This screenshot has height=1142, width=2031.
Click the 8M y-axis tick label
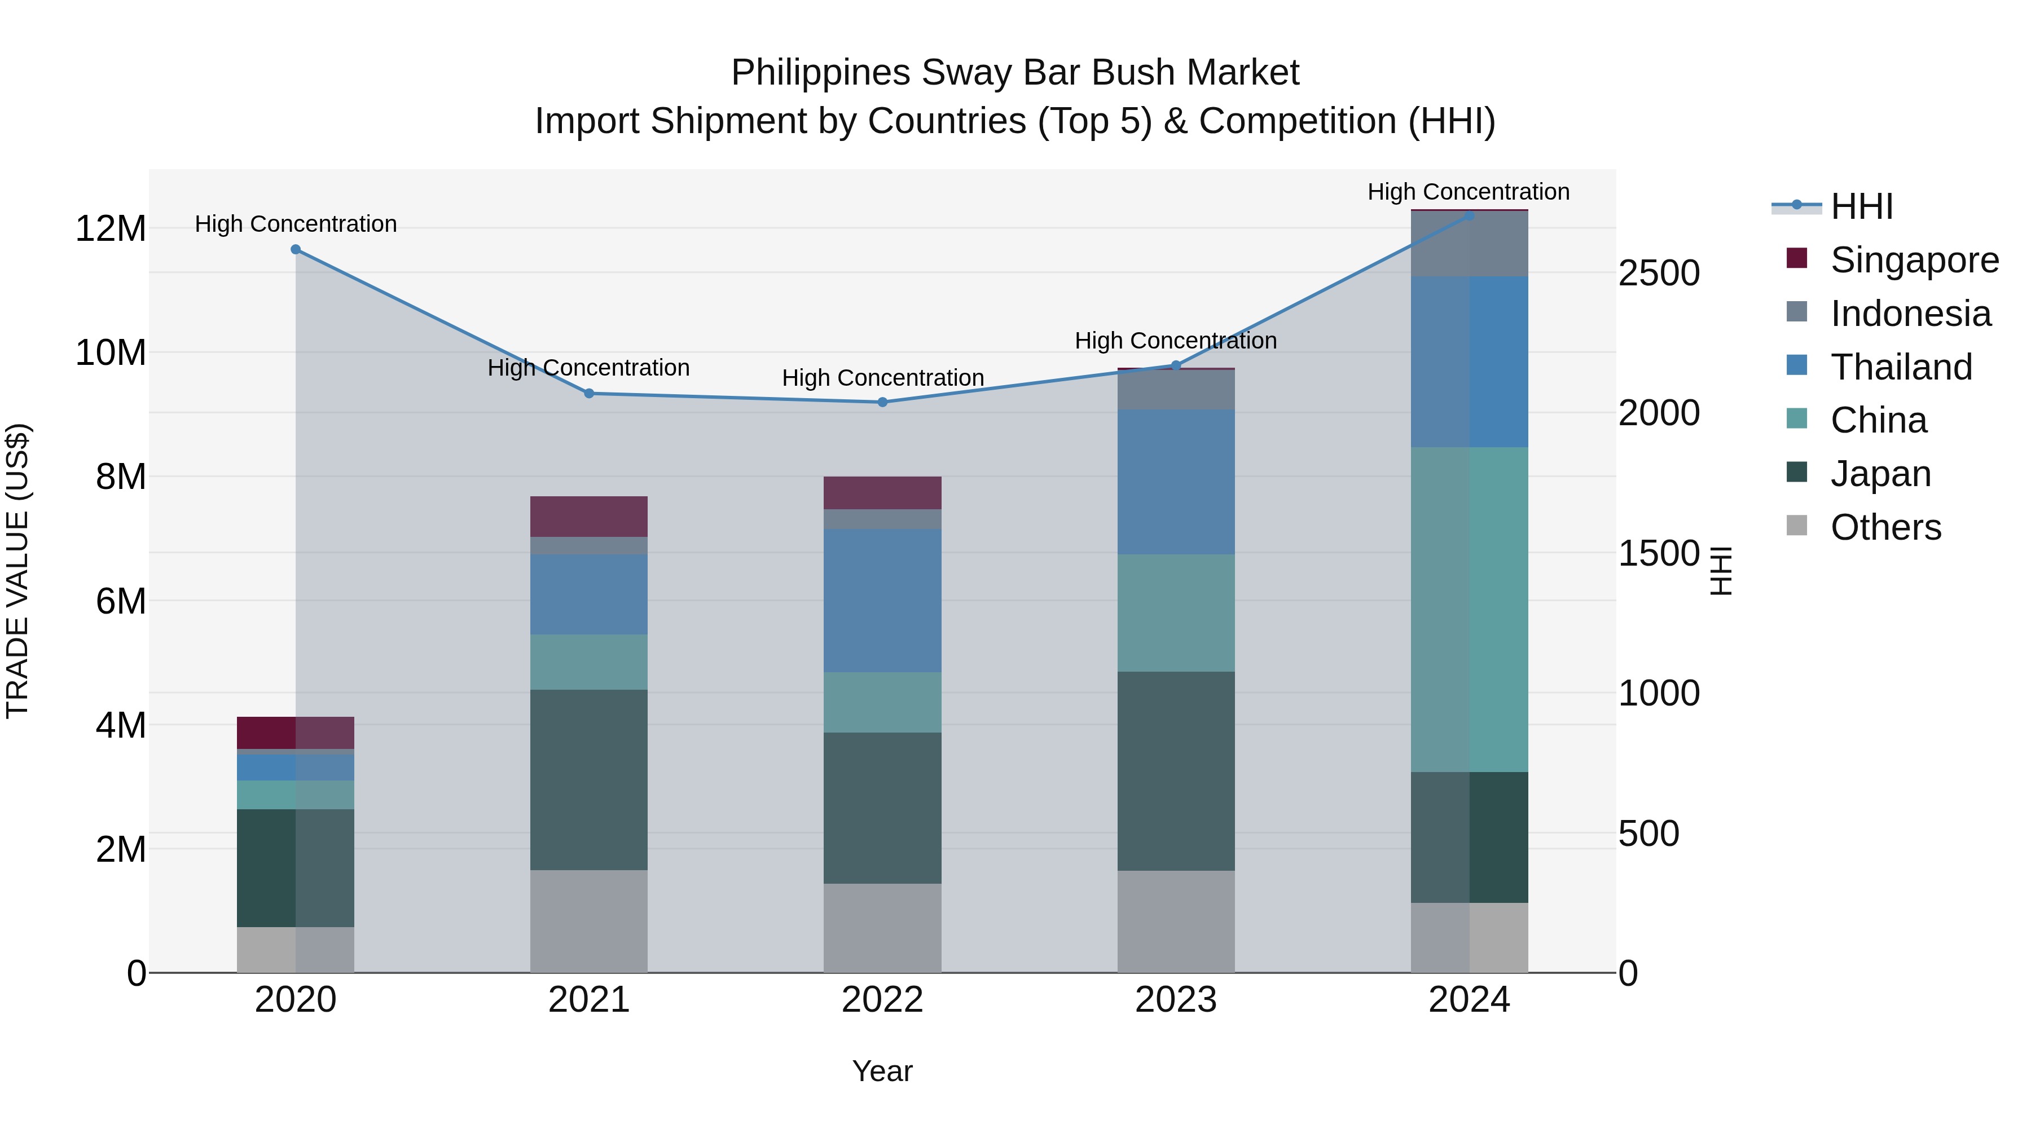[x=121, y=477]
